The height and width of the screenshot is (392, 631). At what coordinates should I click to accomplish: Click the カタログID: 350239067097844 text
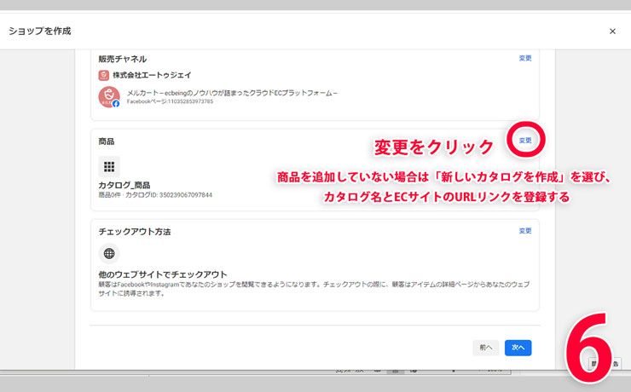(169, 195)
